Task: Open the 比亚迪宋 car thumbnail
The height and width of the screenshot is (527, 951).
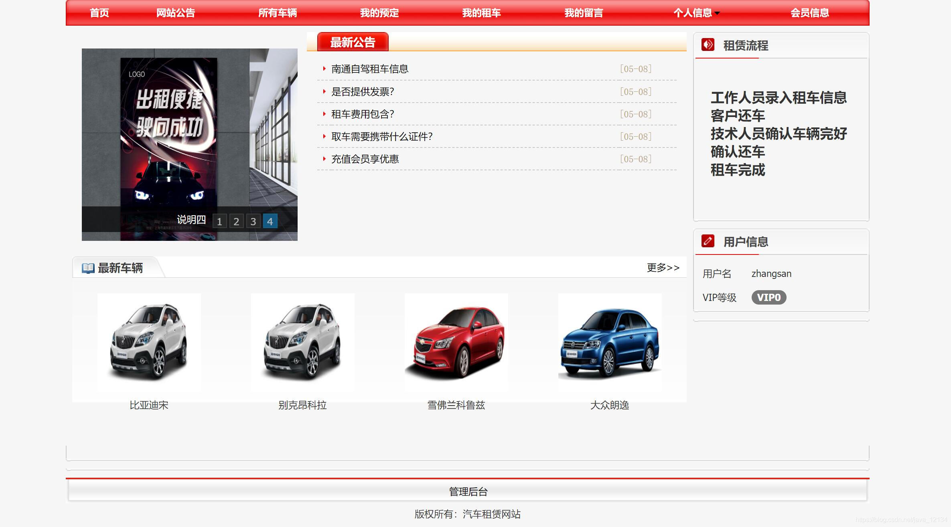Action: [x=149, y=343]
